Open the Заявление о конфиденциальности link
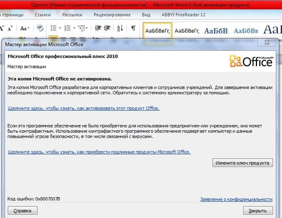 (x=236, y=199)
